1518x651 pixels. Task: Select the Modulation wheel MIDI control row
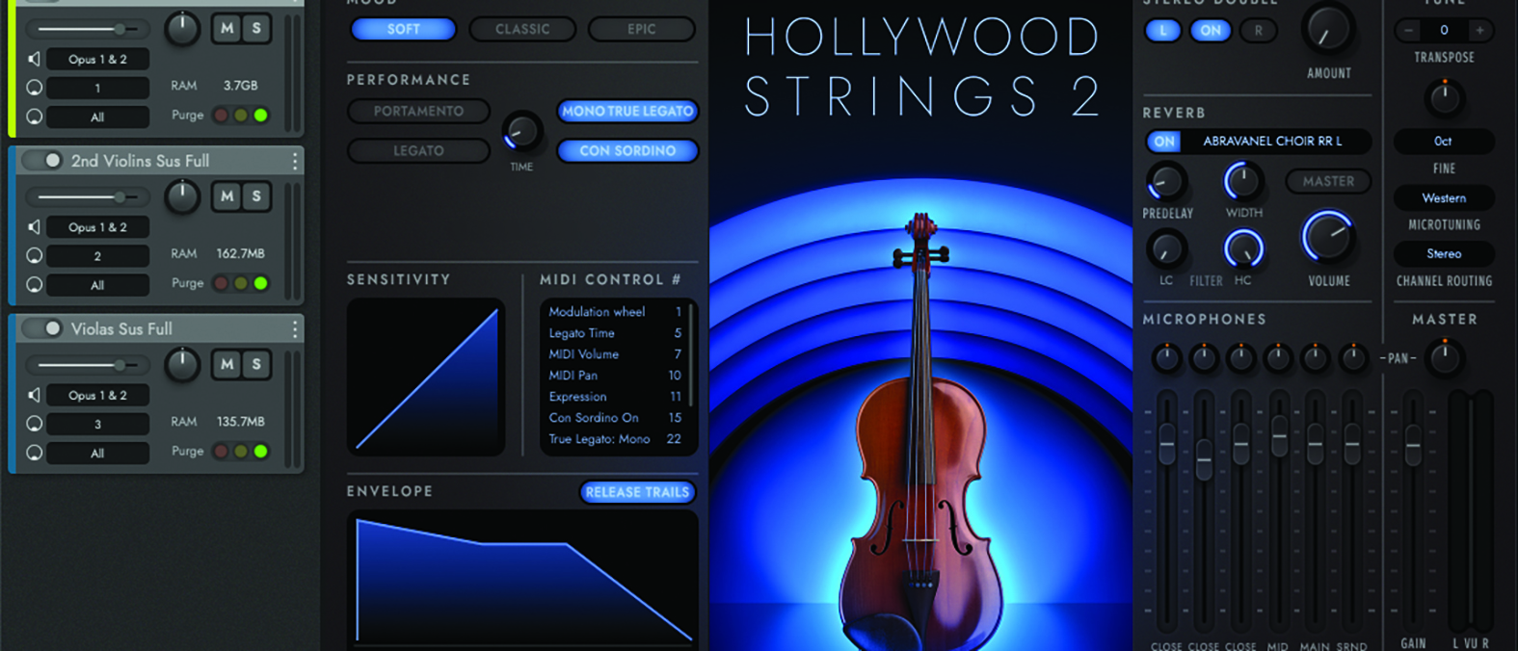point(615,312)
